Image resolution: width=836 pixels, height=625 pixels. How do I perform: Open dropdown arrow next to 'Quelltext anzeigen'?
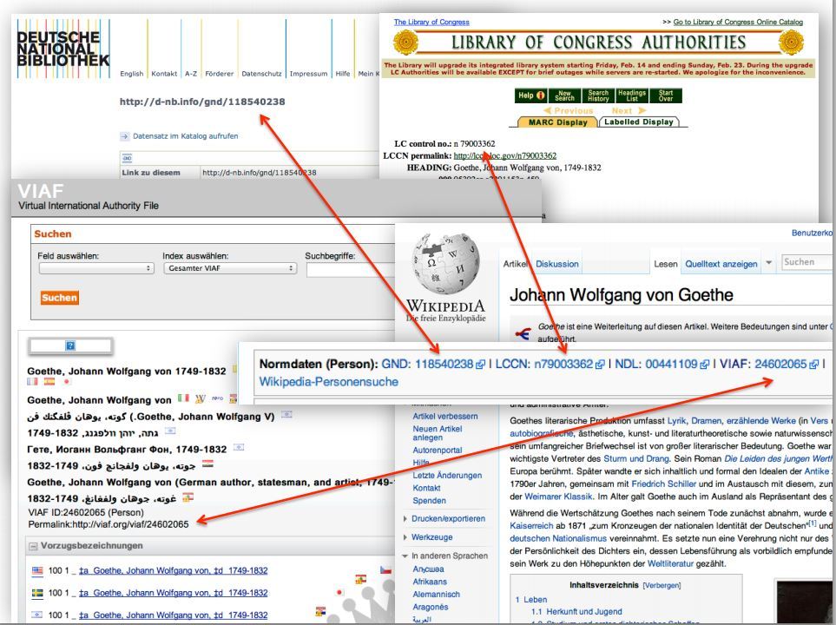tap(767, 262)
